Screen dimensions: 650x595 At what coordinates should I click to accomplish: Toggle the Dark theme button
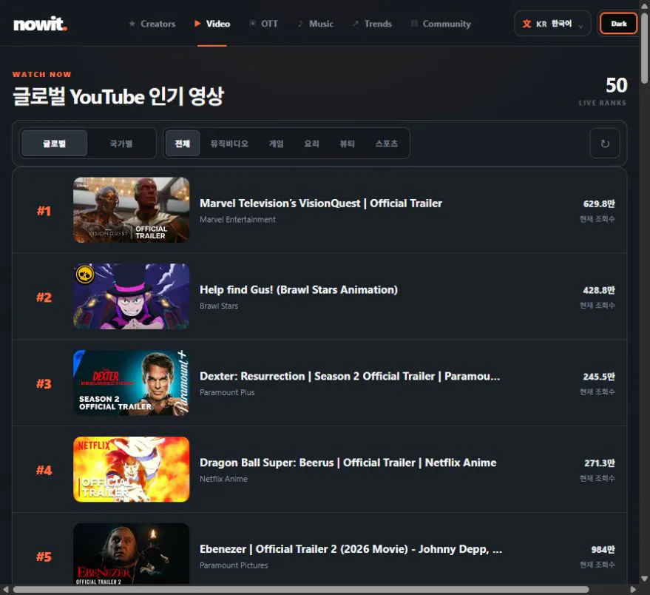[x=618, y=24]
